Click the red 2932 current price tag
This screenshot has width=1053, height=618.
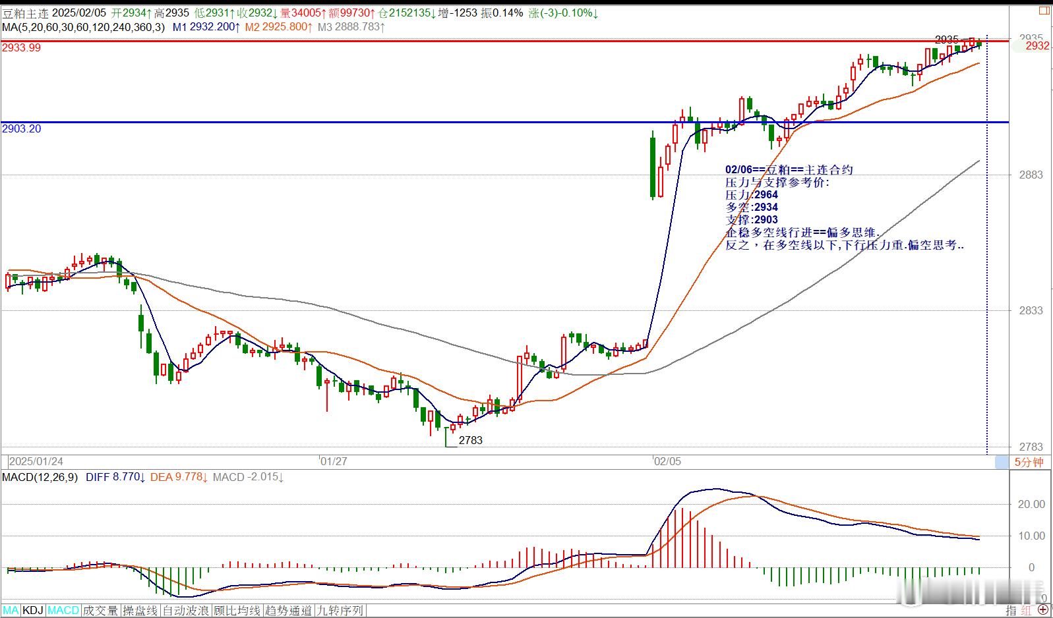click(x=1037, y=46)
